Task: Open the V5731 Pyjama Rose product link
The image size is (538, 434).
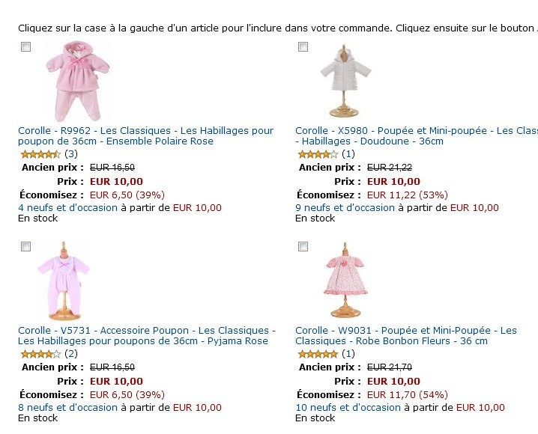Action: pyautogui.click(x=146, y=335)
